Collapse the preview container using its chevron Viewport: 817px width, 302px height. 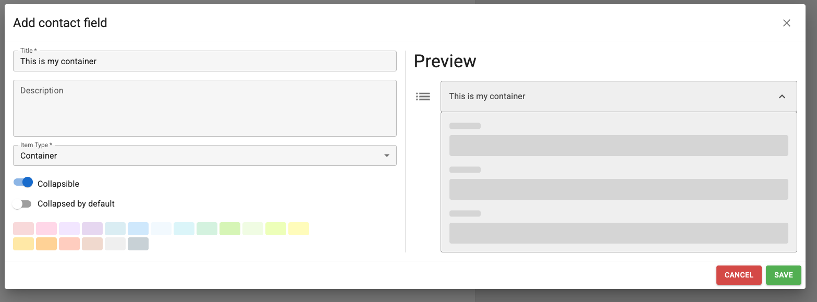(x=782, y=96)
